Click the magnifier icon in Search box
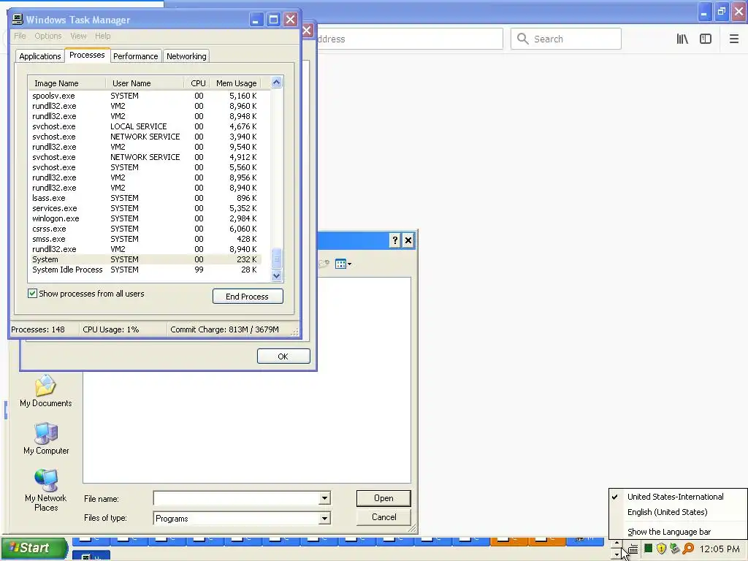The image size is (748, 561). (523, 39)
